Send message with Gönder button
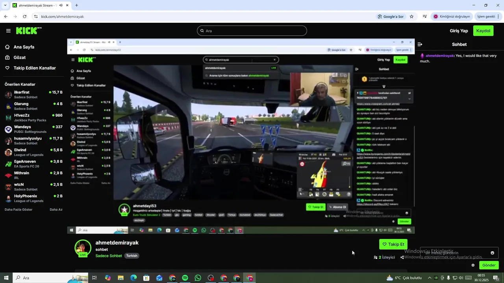Image resolution: width=504 pixels, height=283 pixels. (489, 265)
